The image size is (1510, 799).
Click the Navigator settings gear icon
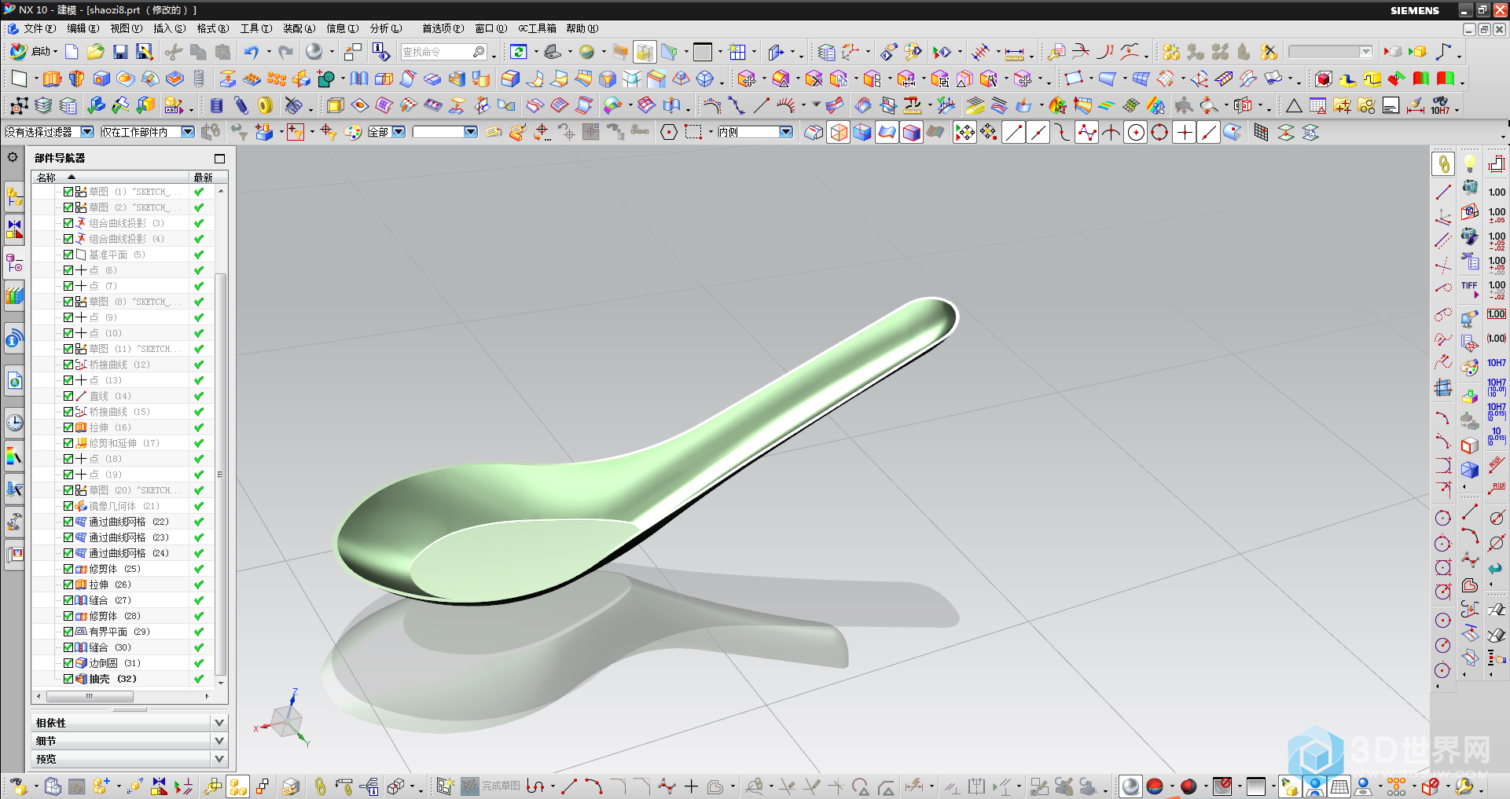tap(13, 157)
